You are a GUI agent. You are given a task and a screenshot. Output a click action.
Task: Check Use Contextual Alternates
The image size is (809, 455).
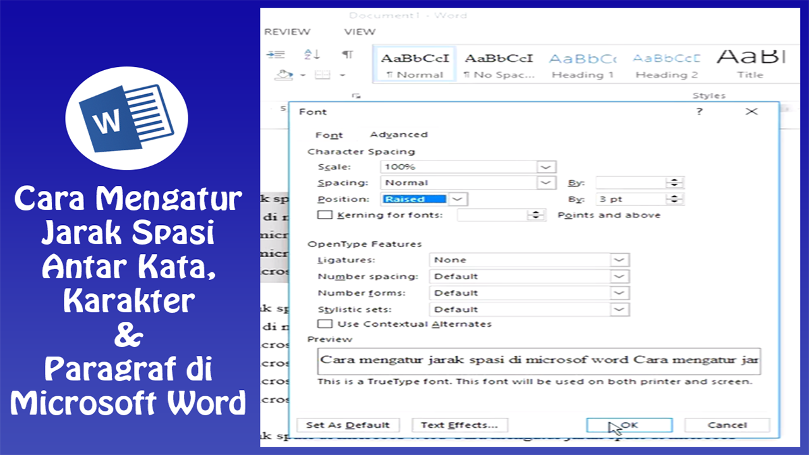[x=325, y=324]
